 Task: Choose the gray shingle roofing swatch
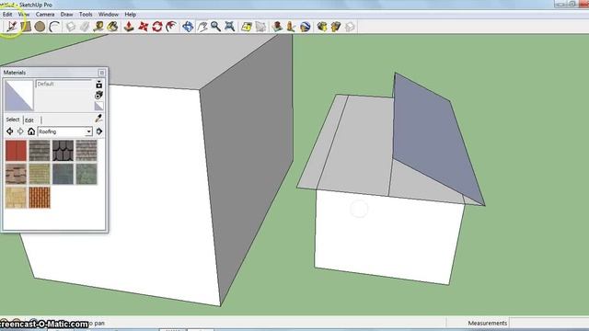click(x=40, y=151)
